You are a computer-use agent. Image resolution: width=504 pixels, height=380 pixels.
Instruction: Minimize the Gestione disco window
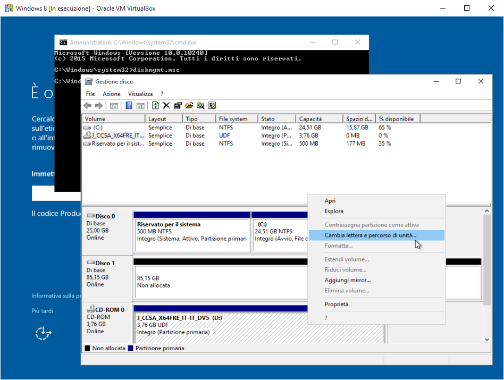436,81
